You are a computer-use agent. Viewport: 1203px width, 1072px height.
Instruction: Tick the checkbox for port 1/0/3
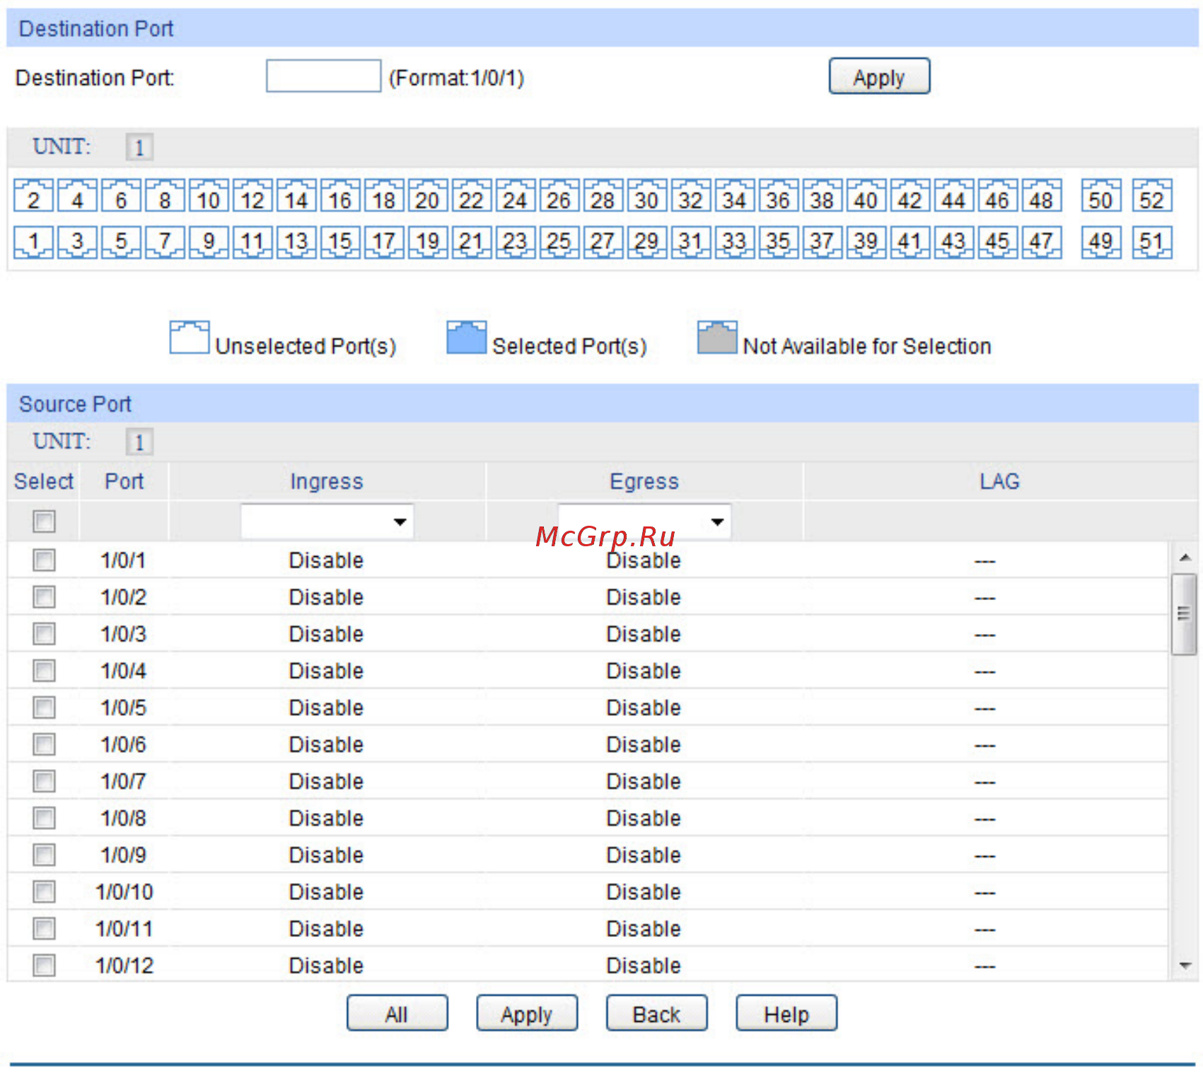pyautogui.click(x=44, y=633)
